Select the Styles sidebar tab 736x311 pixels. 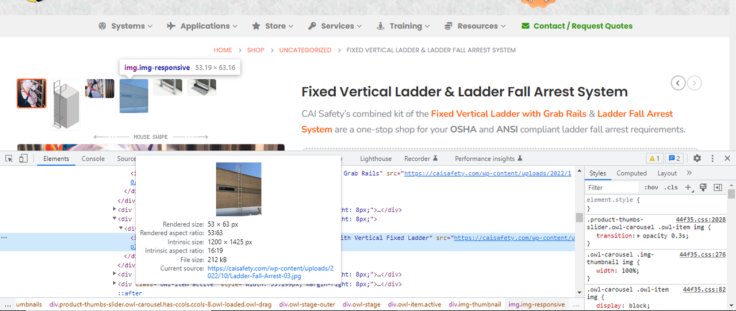click(598, 173)
